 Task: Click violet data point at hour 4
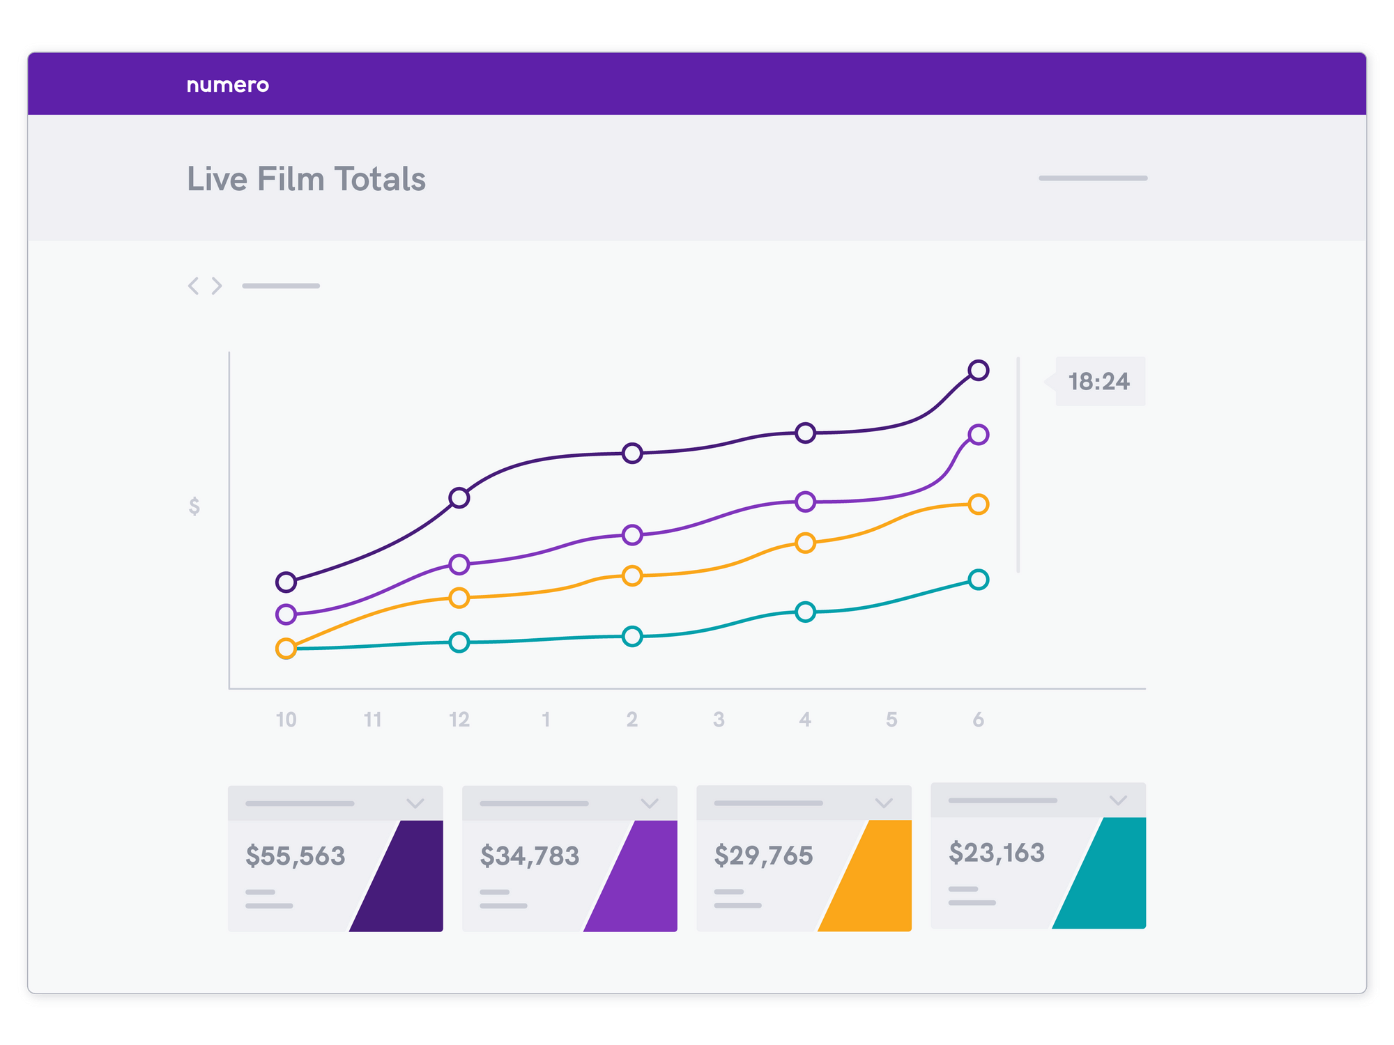(x=806, y=502)
